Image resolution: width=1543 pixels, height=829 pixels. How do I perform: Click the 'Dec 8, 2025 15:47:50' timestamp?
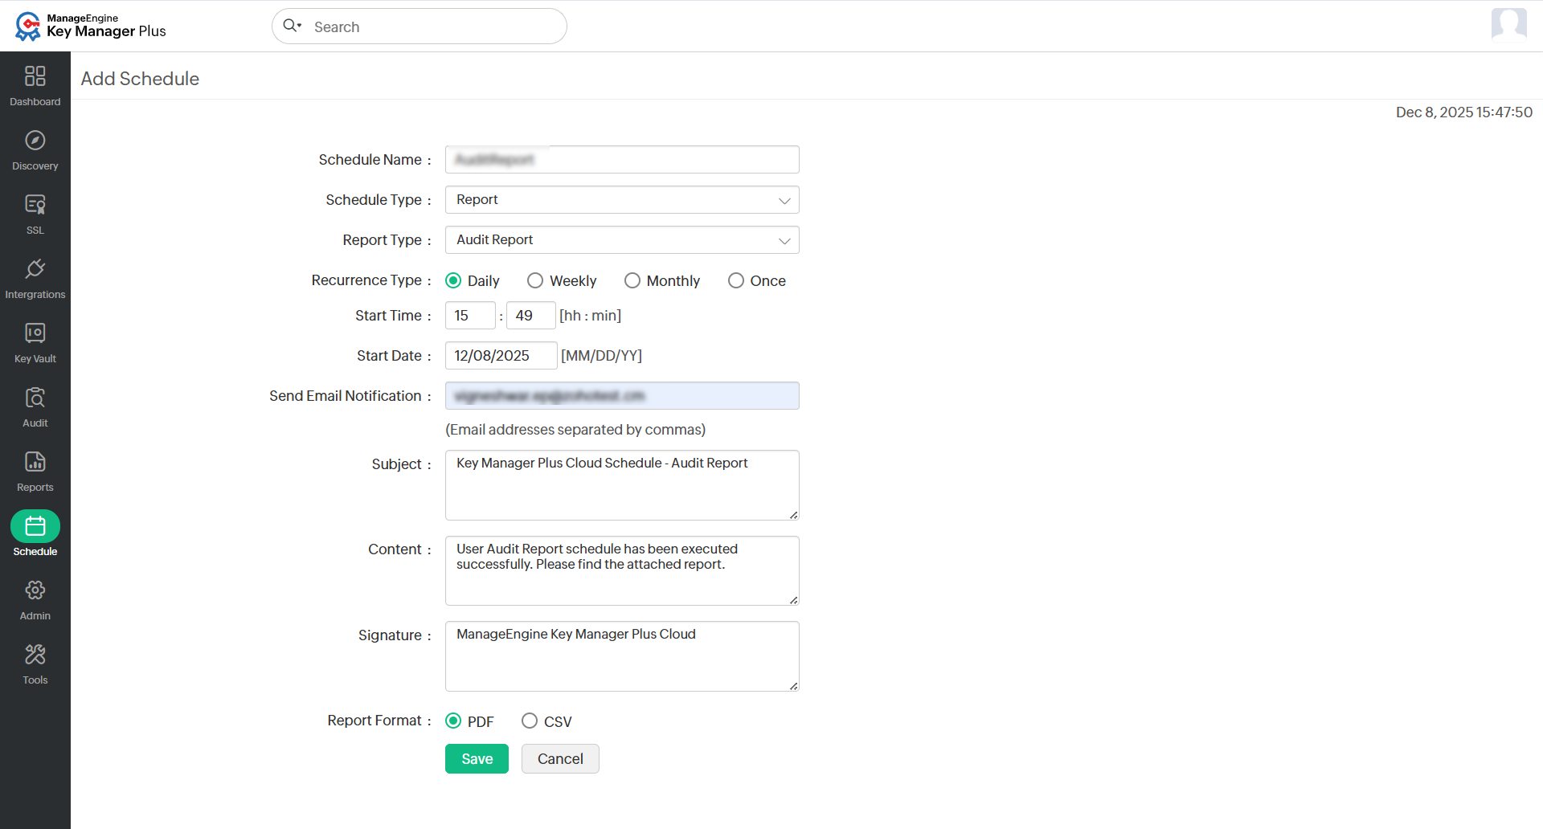pyautogui.click(x=1464, y=112)
